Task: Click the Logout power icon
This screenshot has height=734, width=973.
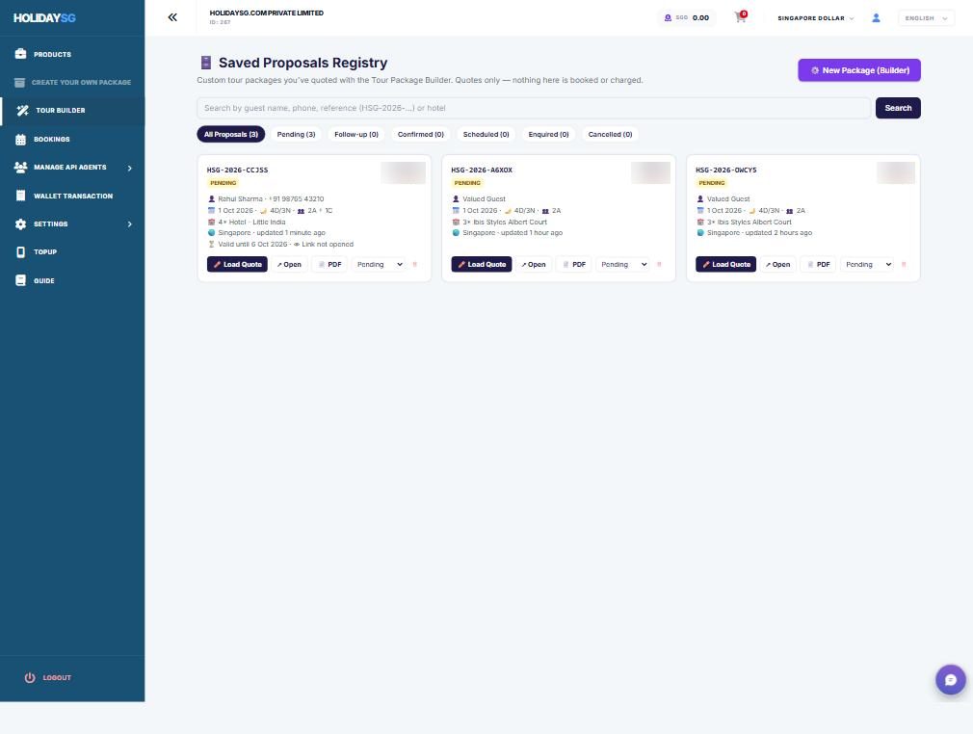Action: [30, 677]
